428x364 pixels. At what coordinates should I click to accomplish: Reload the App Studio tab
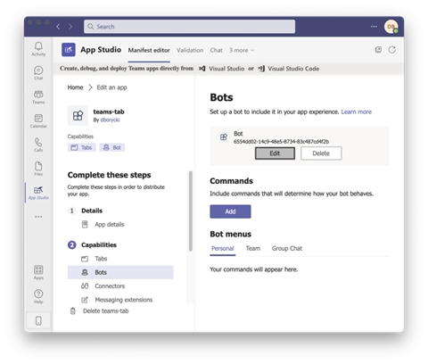coord(392,50)
